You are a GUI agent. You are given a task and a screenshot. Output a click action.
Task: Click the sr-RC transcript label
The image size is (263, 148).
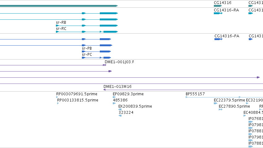(x=61, y=29)
